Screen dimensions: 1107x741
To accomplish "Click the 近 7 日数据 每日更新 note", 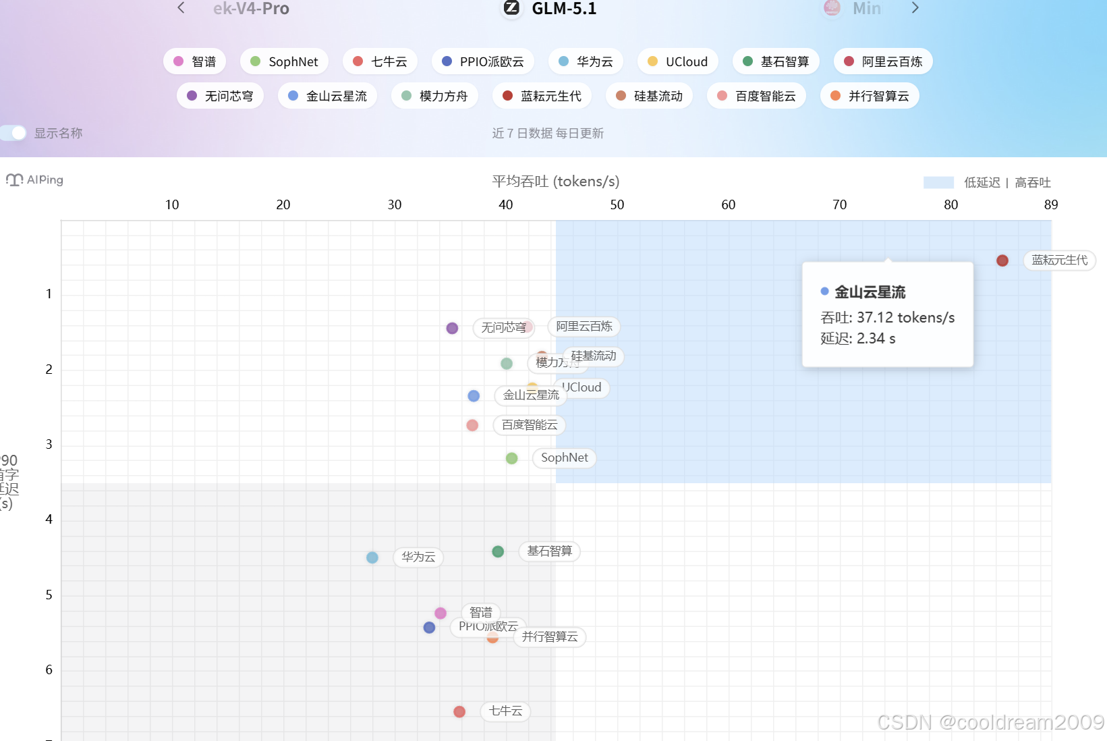I will click(548, 133).
